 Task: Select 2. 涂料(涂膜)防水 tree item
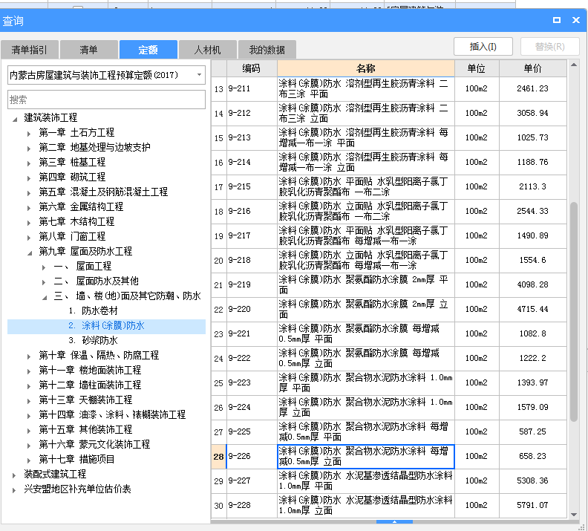pos(106,326)
